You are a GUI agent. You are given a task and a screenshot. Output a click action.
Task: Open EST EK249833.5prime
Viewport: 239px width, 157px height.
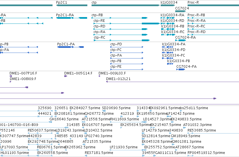pyautogui.click(x=186, y=119)
